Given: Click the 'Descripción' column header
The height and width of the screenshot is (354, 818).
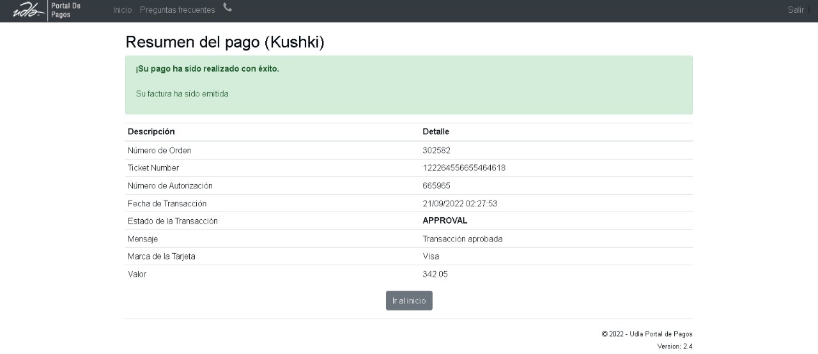Looking at the screenshot, I should (x=151, y=132).
